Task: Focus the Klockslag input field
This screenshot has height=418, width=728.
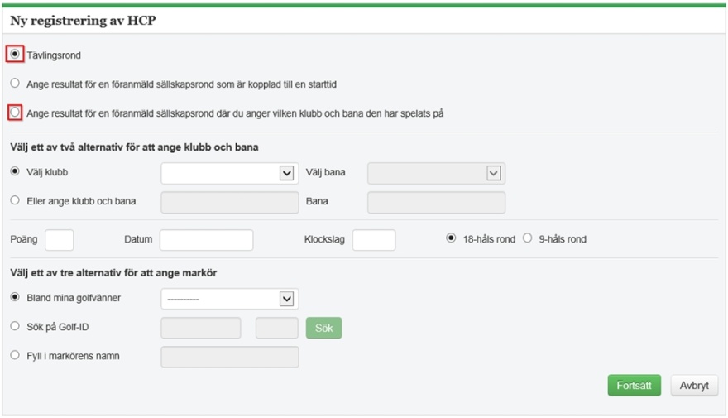Action: (x=374, y=240)
